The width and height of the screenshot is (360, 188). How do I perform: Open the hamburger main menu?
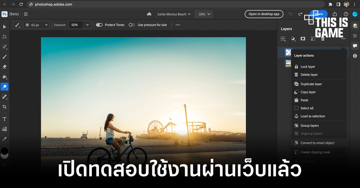[x=26, y=14]
